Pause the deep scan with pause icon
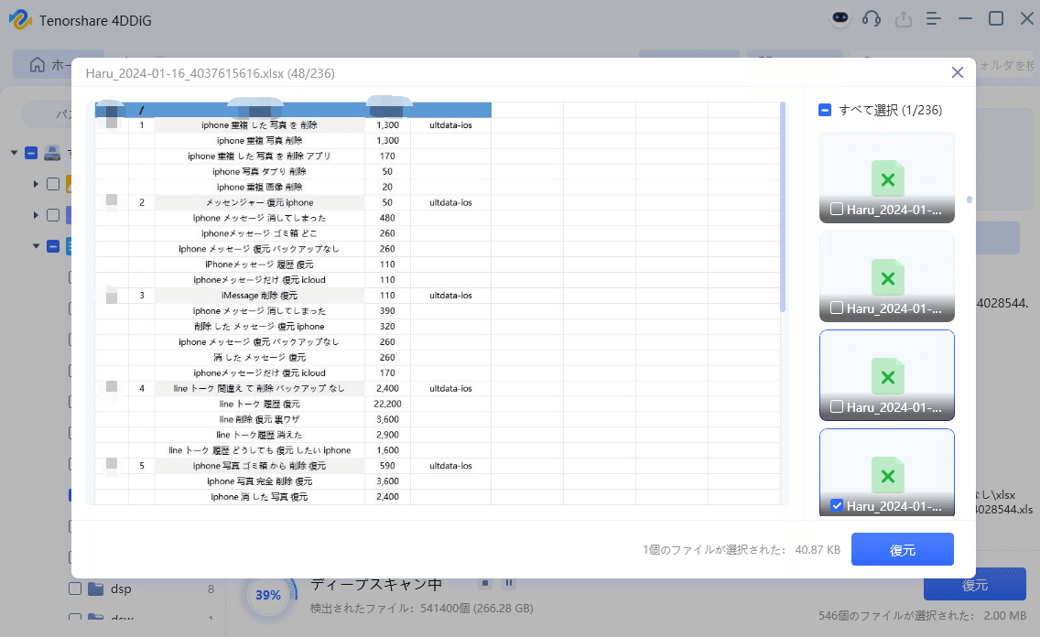1040x637 pixels. tap(509, 583)
